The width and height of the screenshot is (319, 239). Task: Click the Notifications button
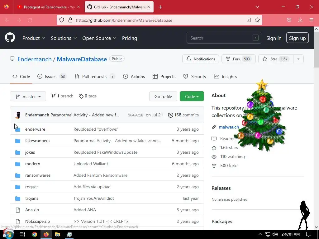pyautogui.click(x=201, y=59)
